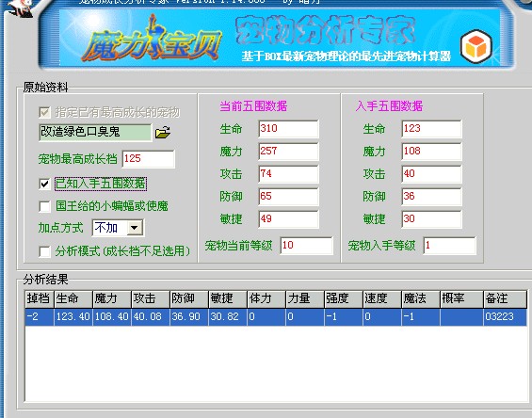The width and height of the screenshot is (532, 418).
Task: Click the mascot icon in title corner
Action: click(21, 8)
